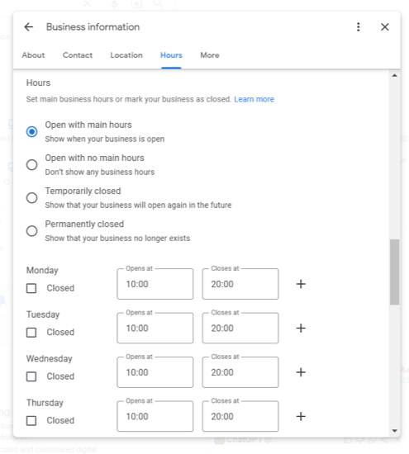Screen dimensions: 409x454
Task: Switch to the Location tab
Action: (x=126, y=55)
